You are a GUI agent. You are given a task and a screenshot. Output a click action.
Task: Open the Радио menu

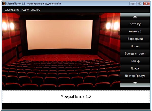25,10
